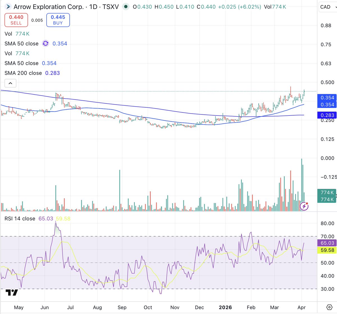Collapse the legend using the chevron button

10,83
